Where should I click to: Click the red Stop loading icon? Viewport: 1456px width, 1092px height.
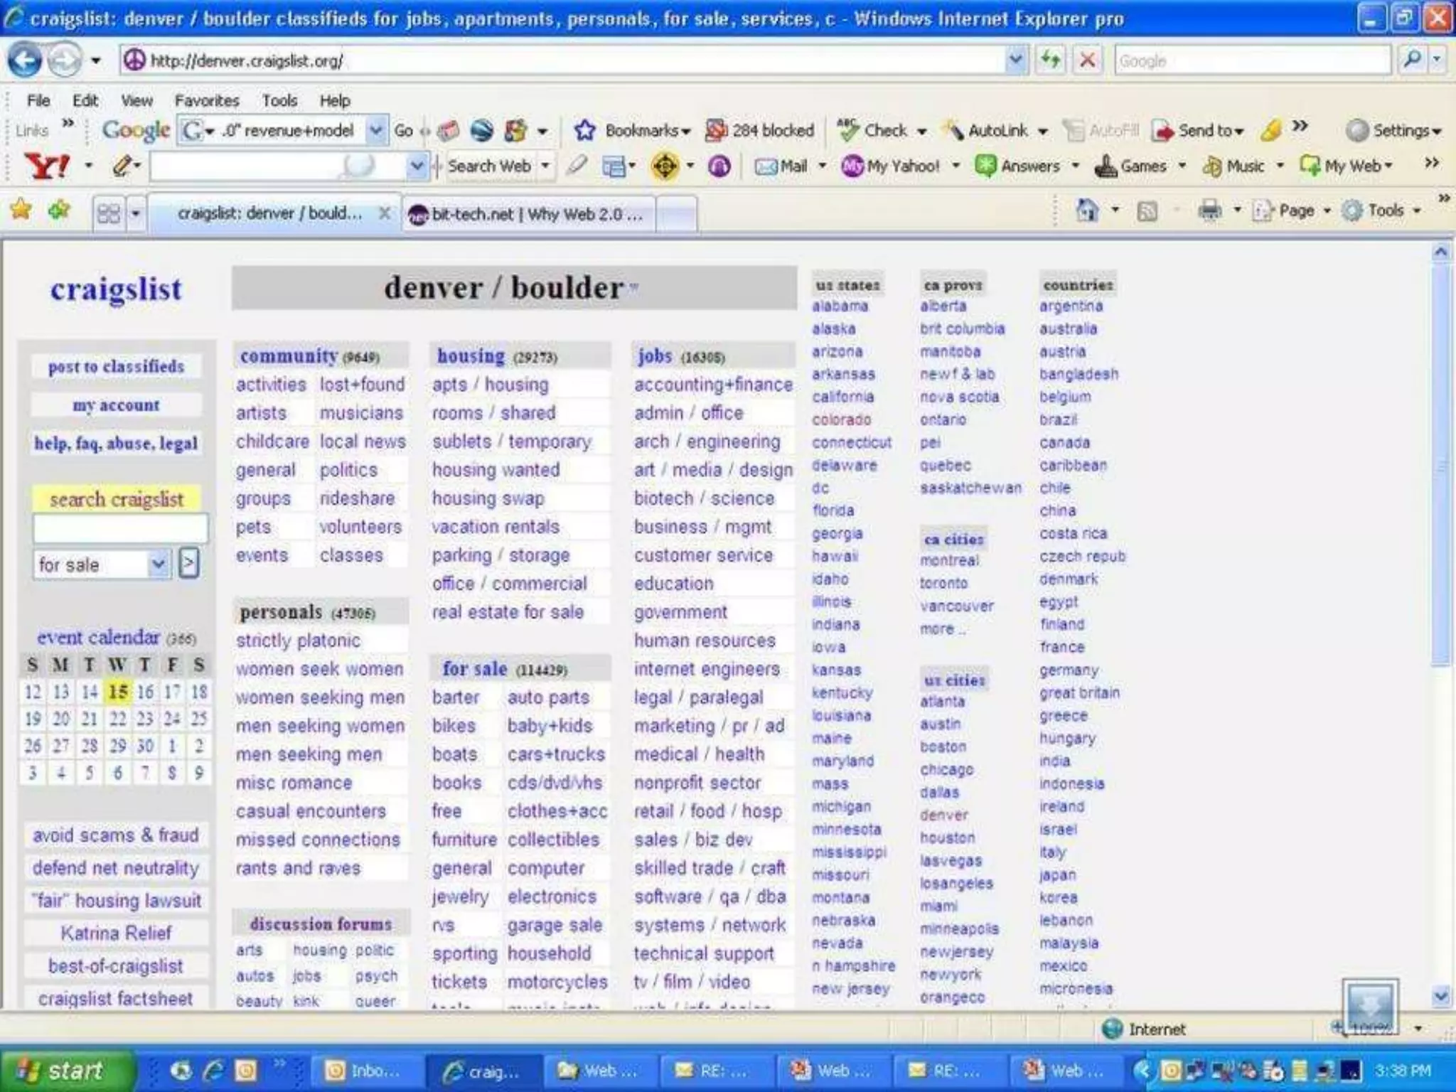point(1087,60)
